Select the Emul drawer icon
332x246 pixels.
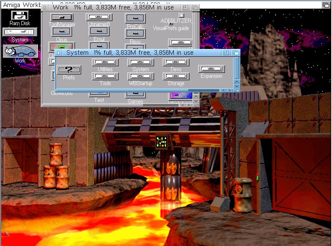99,32
